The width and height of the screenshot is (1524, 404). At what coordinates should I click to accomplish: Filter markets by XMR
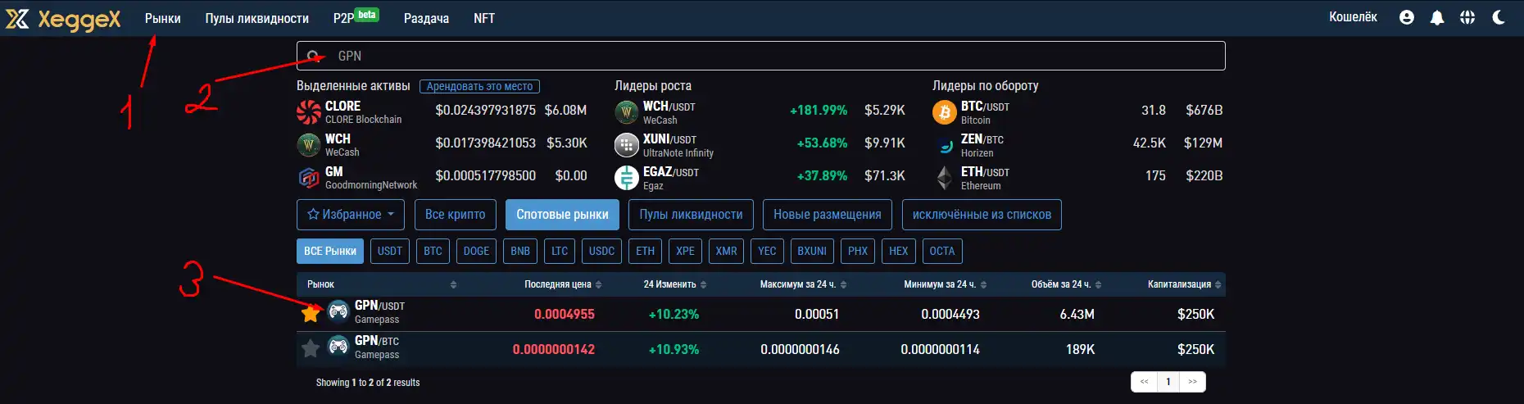[726, 251]
